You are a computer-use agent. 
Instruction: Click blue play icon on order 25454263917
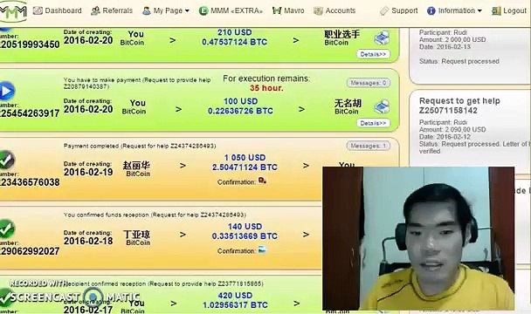[x=7, y=91]
